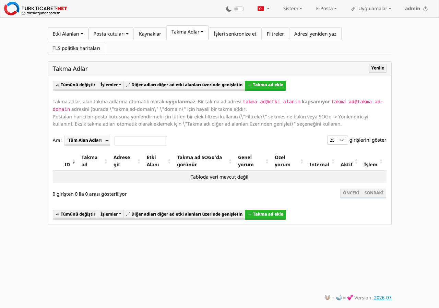Toggle the dark mode switch
The image size is (439, 308).
pos(239,9)
